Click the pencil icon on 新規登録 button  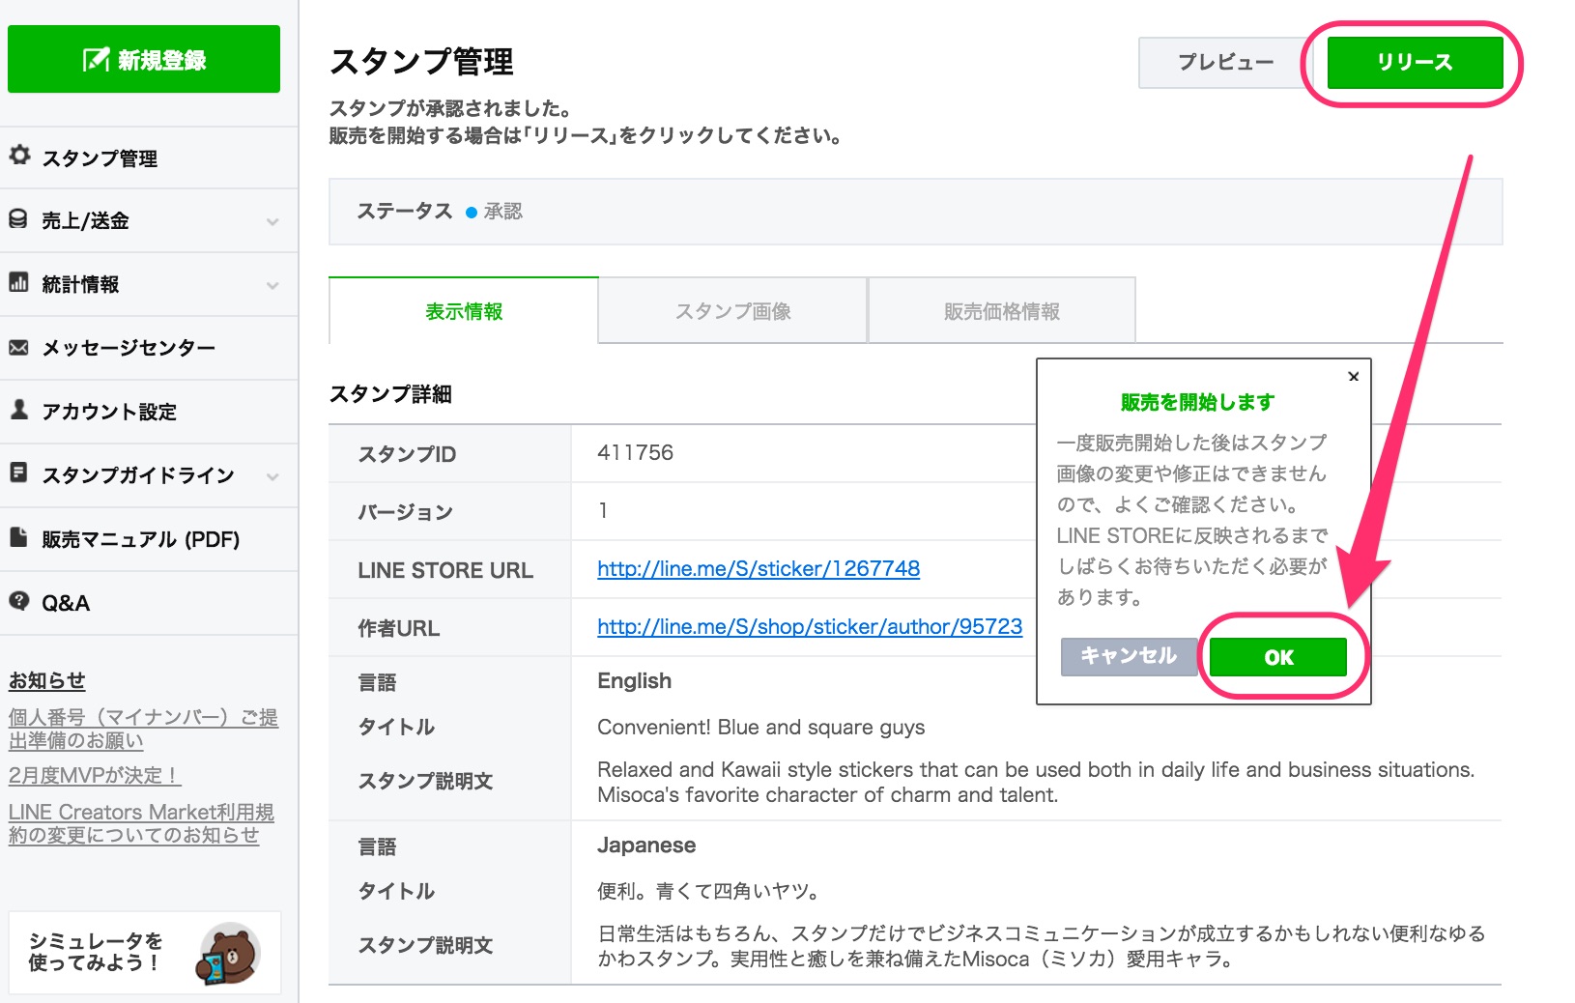[96, 60]
